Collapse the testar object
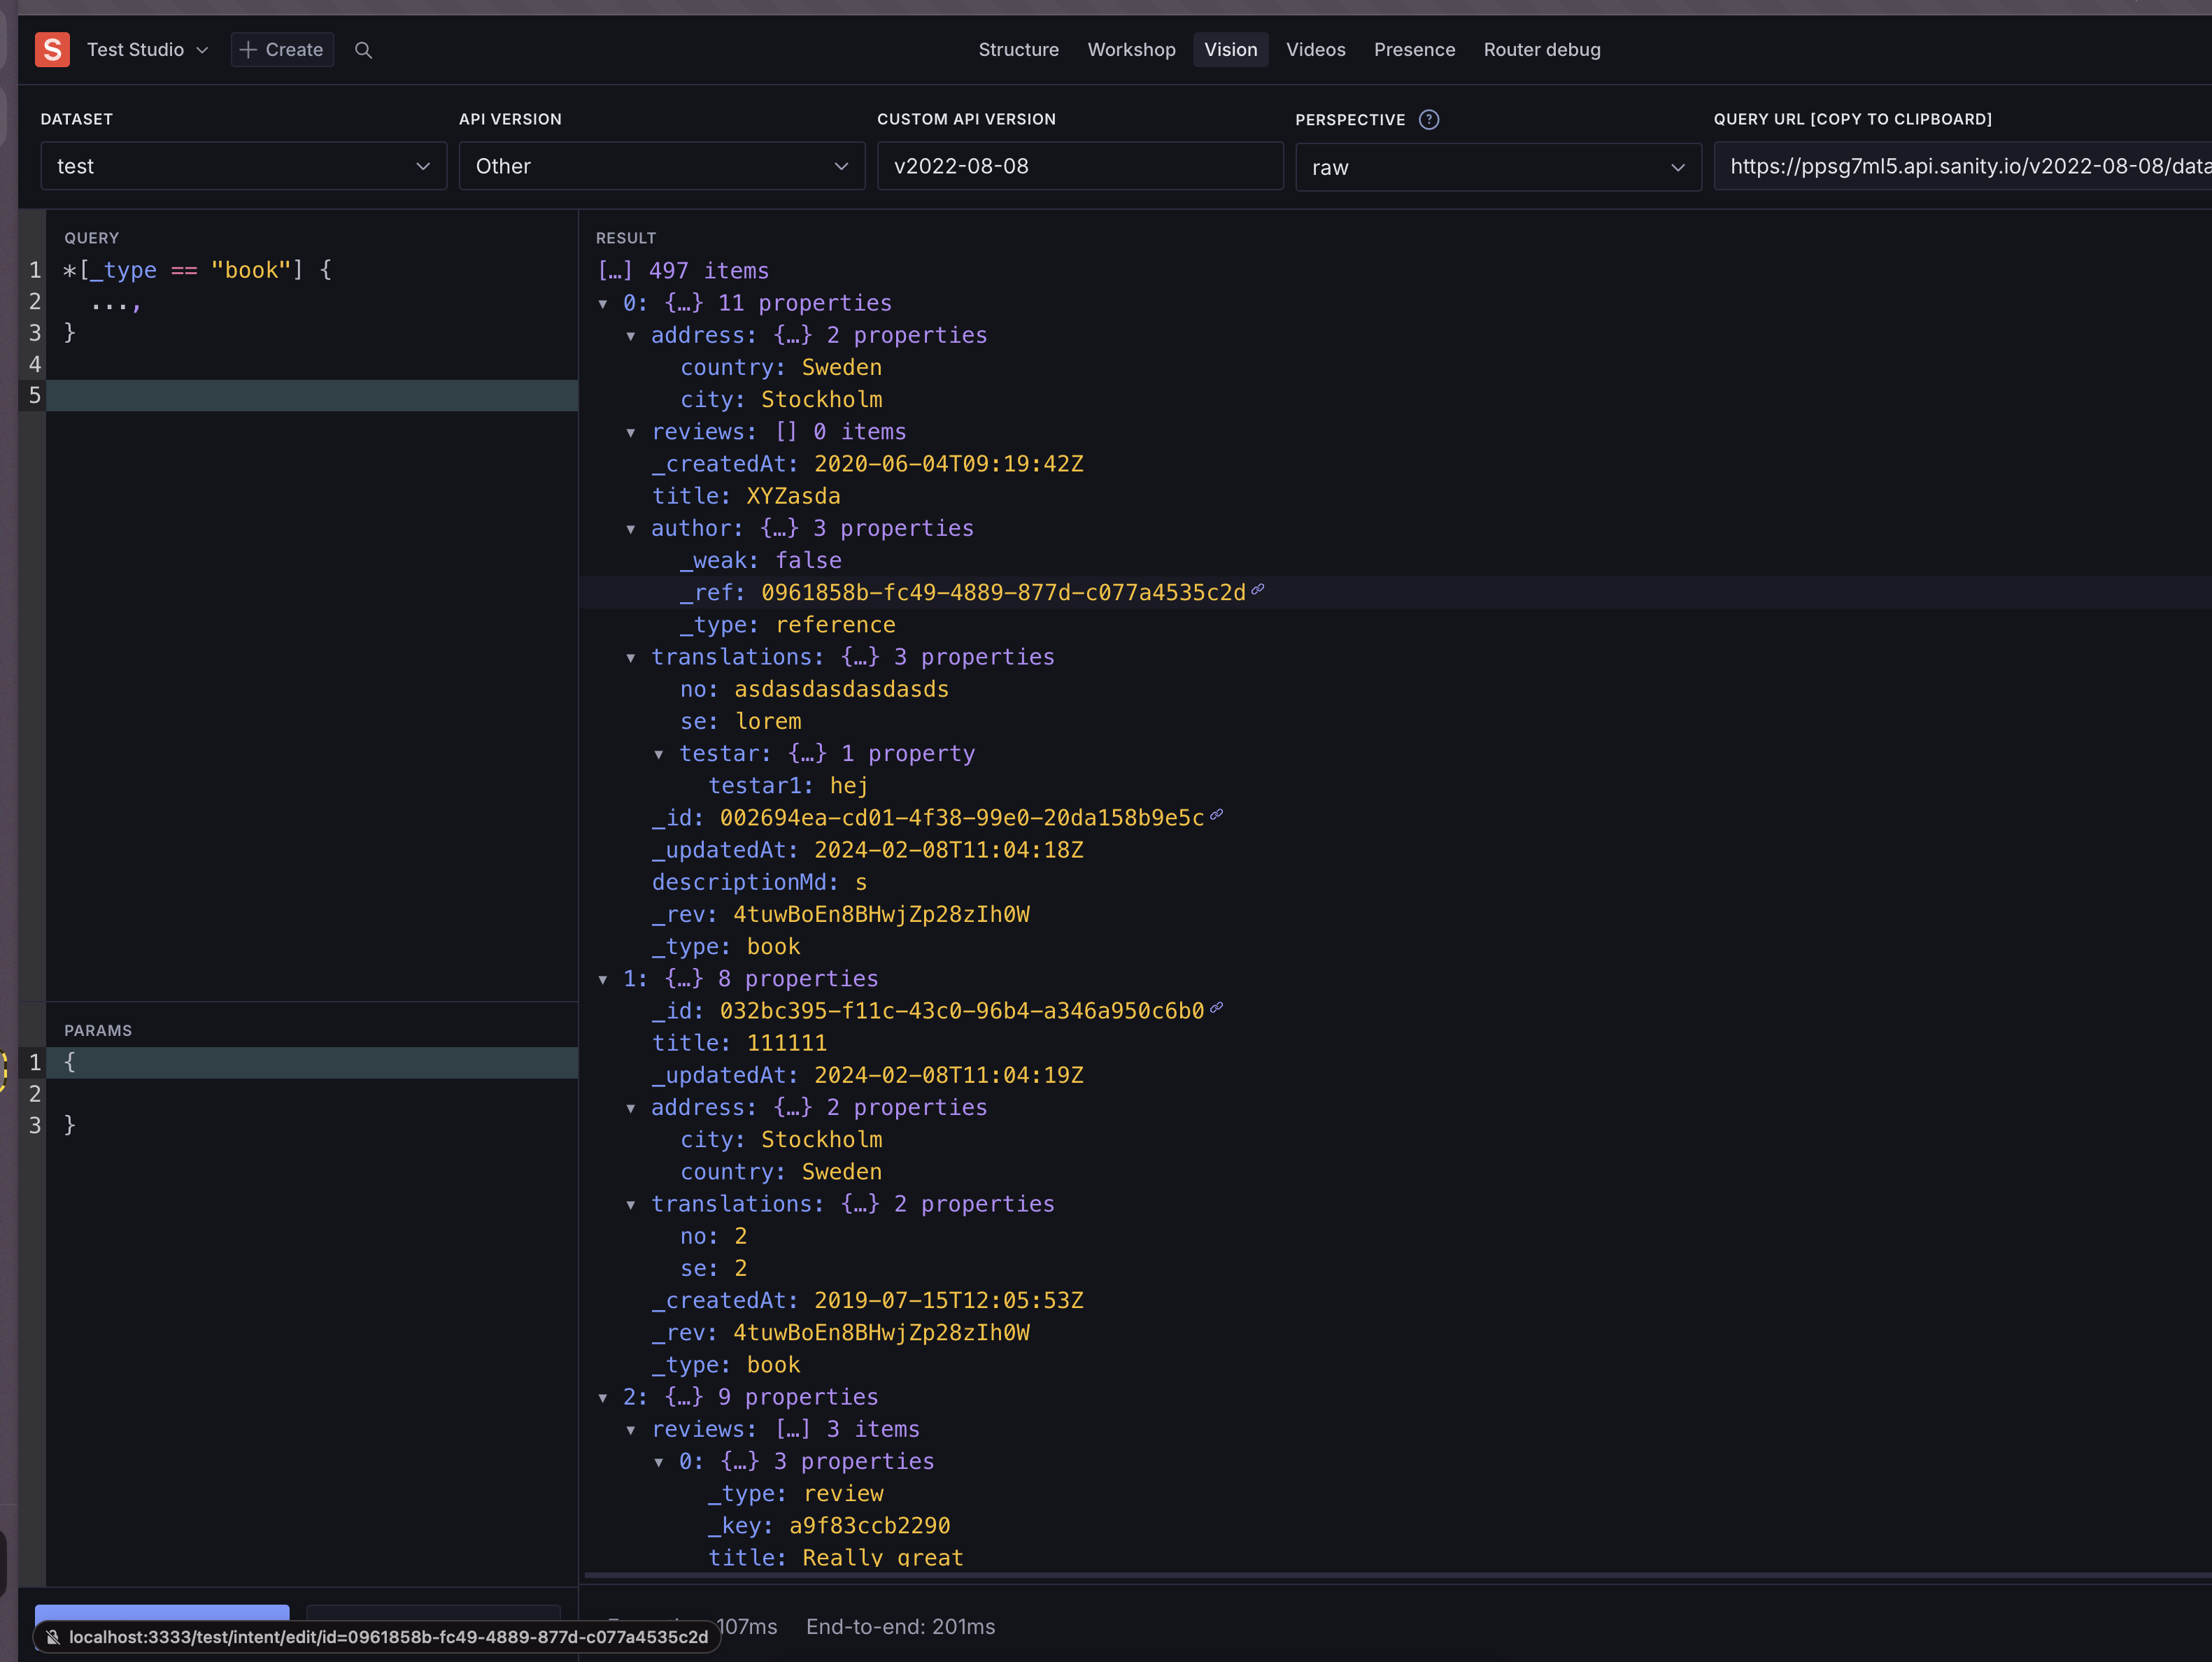 659,754
